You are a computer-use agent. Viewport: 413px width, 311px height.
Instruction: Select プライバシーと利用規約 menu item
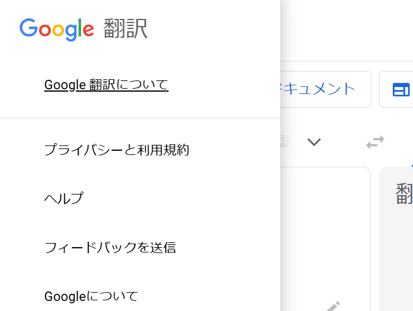(x=116, y=150)
